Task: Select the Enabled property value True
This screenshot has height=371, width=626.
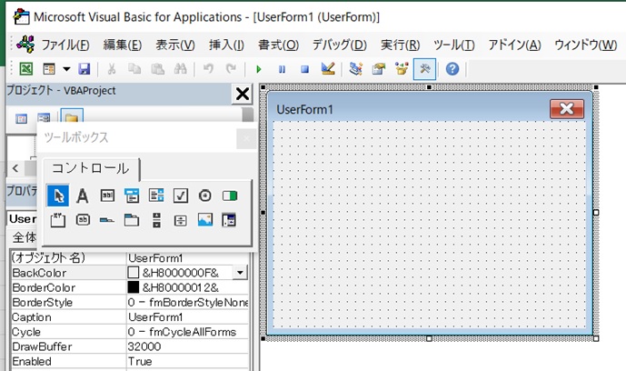Action: [188, 361]
